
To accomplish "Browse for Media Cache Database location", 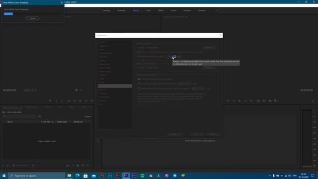I will coord(209,68).
